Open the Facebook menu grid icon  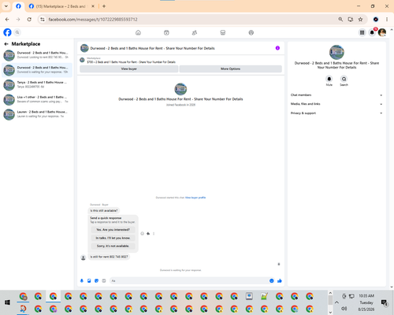tap(362, 32)
